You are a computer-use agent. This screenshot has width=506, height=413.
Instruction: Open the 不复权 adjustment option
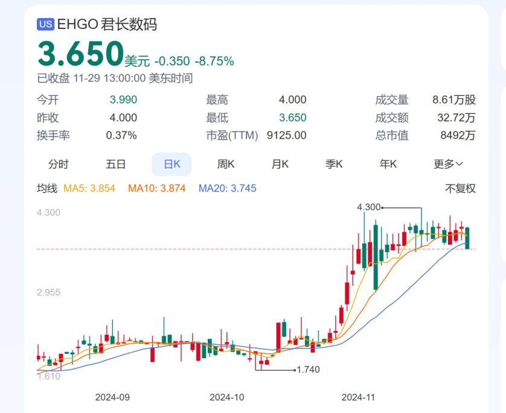pos(460,189)
